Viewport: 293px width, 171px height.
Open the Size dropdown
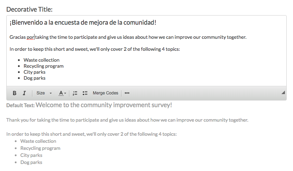(44, 93)
